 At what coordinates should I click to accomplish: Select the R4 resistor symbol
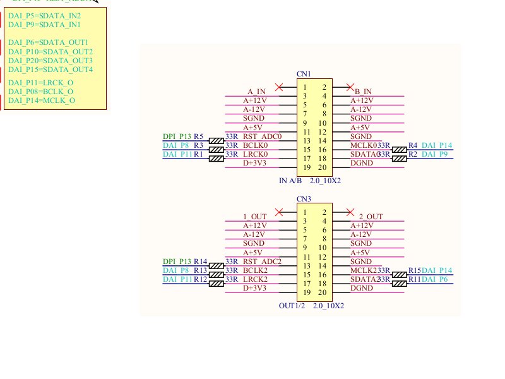click(x=400, y=150)
